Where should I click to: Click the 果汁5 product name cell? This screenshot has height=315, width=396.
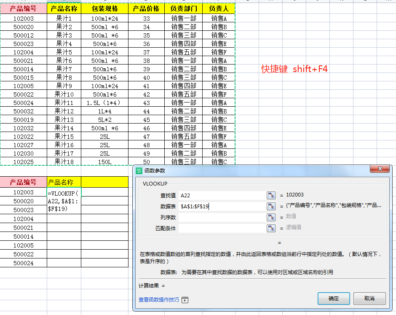64,52
